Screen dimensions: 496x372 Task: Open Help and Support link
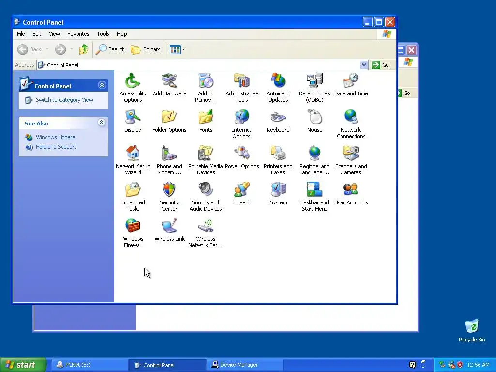coord(56,147)
